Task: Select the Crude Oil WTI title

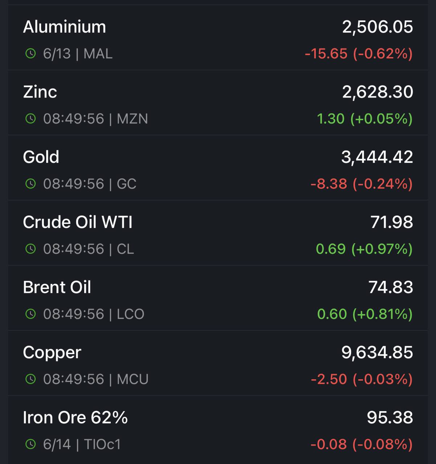Action: (78, 222)
